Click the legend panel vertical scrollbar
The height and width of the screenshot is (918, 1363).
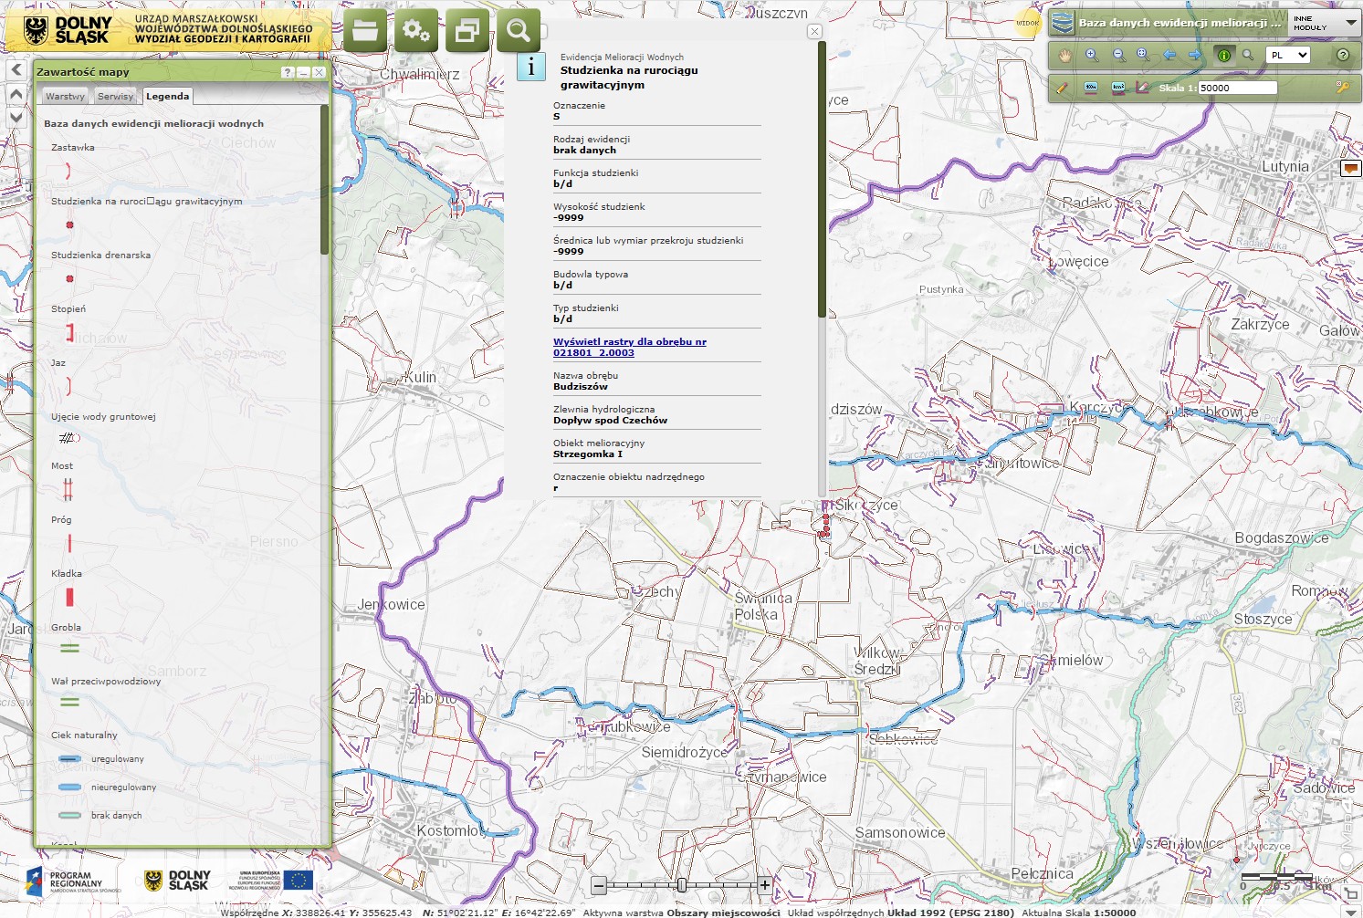[324, 180]
